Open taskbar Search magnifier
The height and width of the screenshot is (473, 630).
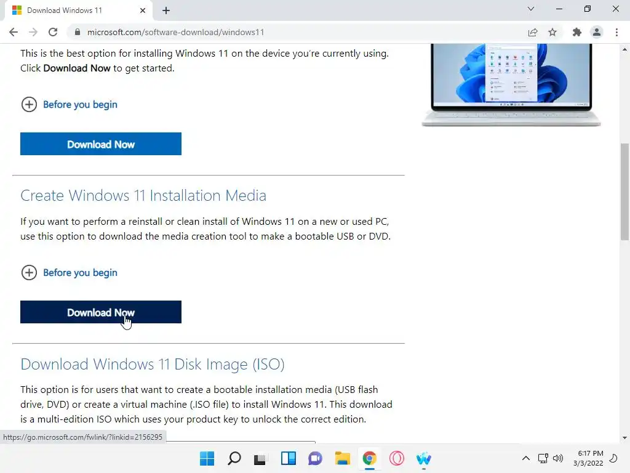click(x=234, y=458)
